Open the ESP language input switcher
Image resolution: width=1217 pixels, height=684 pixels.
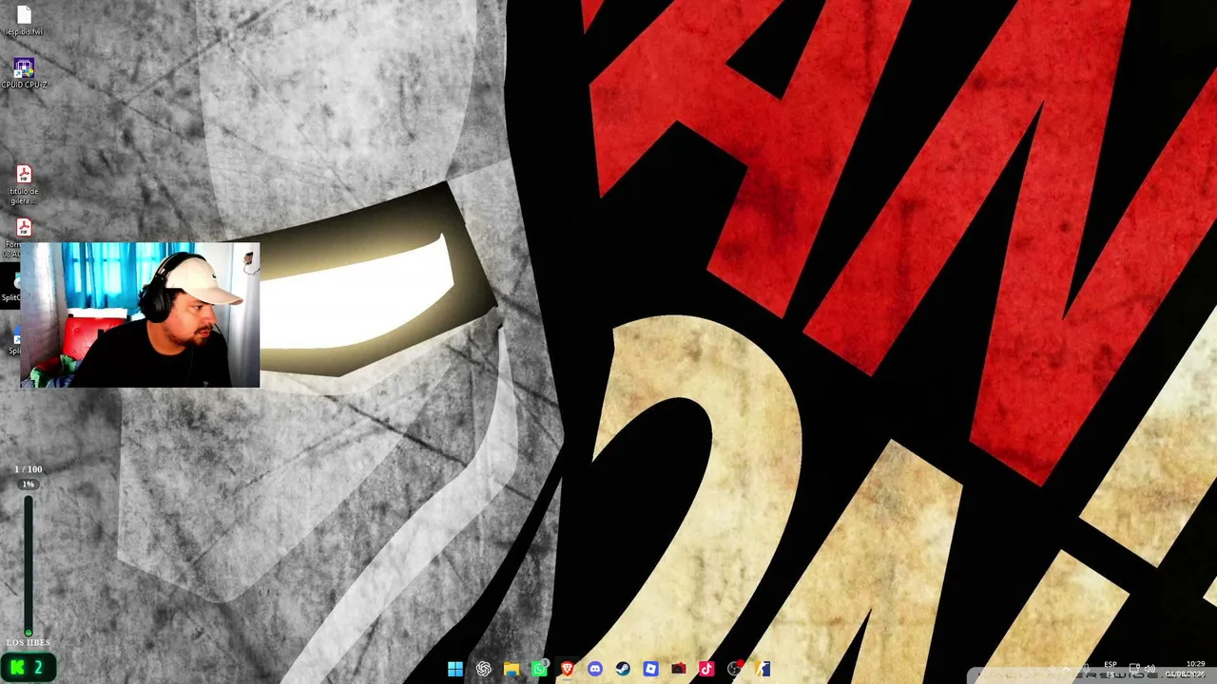click(x=1111, y=669)
